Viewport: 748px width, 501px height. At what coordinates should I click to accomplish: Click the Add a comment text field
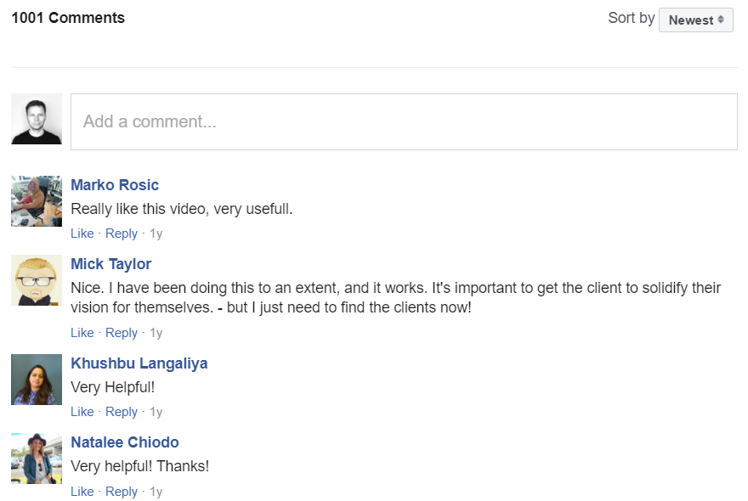pyautogui.click(x=404, y=121)
